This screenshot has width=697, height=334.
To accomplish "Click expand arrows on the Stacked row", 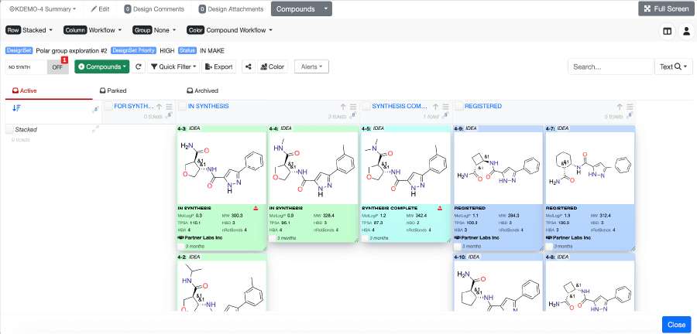I will coord(95,130).
